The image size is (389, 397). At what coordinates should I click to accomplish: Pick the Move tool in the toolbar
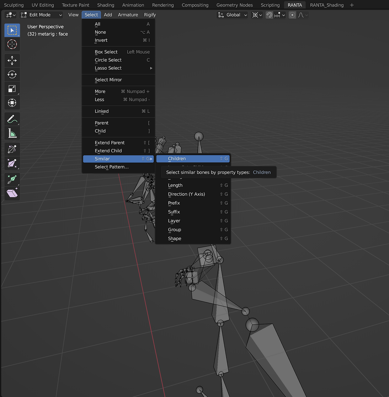coord(12,60)
